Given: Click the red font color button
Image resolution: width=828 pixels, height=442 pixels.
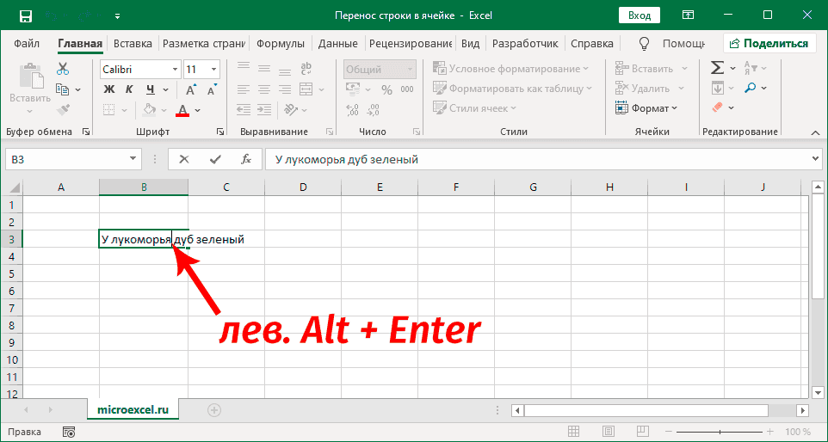Looking at the screenshot, I should click(182, 109).
